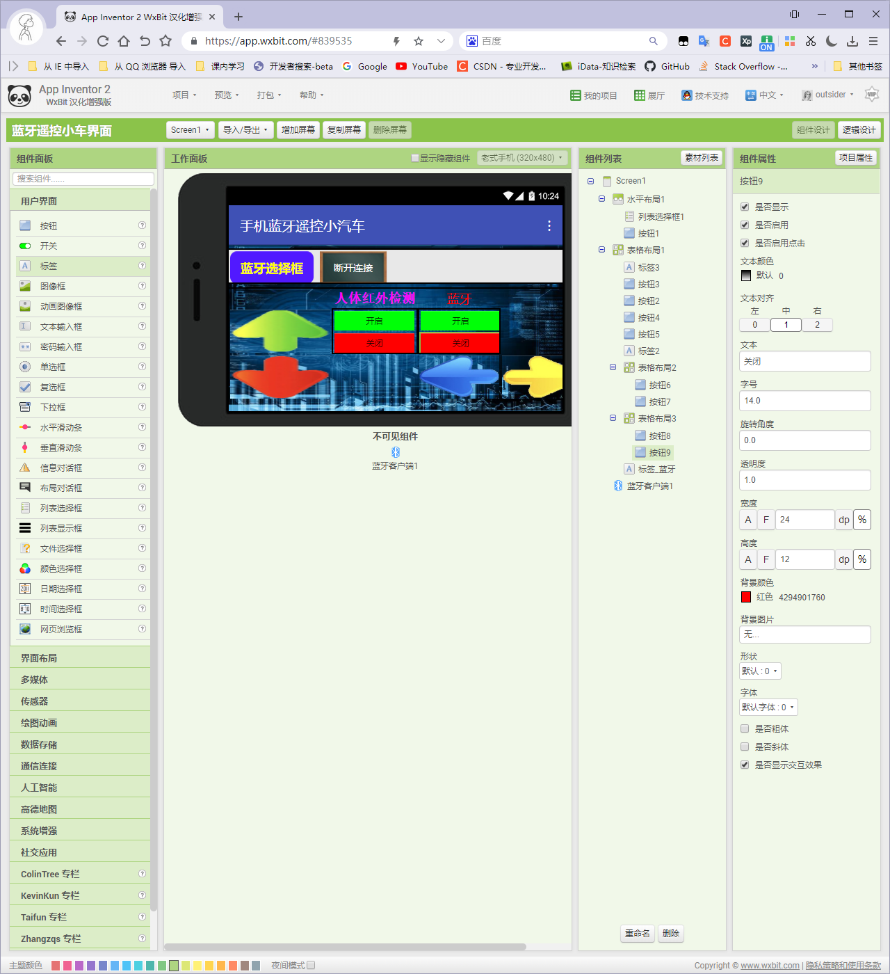The height and width of the screenshot is (974, 890).
Task: Collapse the 表格布局3 tree node
Action: [x=613, y=418]
